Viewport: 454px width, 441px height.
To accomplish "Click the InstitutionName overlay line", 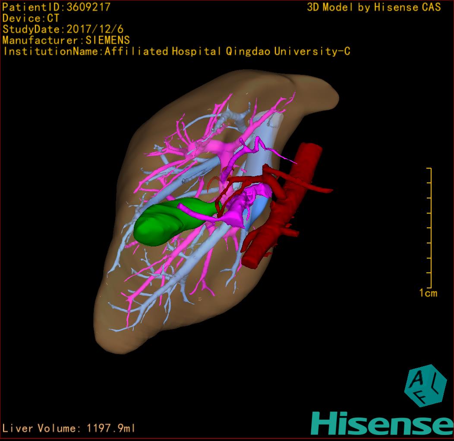I will pos(176,51).
